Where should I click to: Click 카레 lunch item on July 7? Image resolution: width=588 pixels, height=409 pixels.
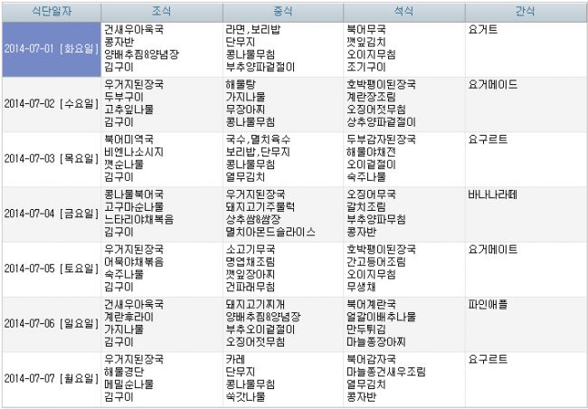click(x=235, y=359)
